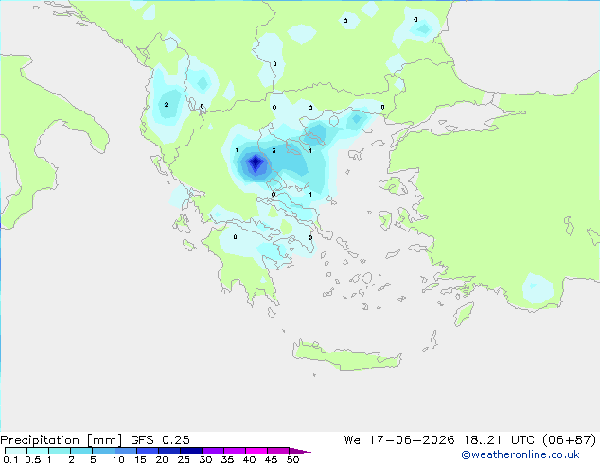The width and height of the screenshot is (600, 463).
Task: Click the 15–20 mm legend color swatch
Action: [148, 451]
